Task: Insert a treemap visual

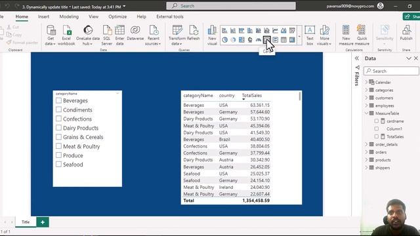Action: coord(241,40)
